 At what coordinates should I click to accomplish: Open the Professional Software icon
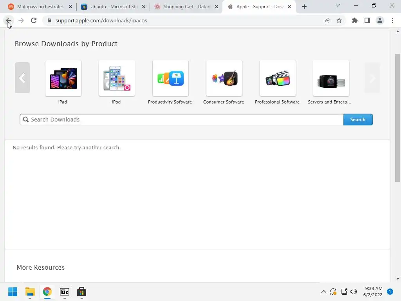[x=278, y=78]
